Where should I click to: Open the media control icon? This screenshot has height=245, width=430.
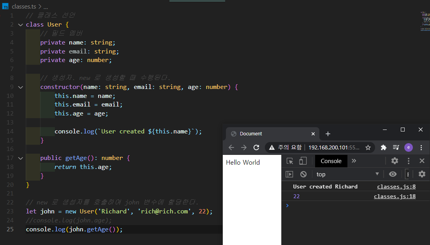[x=396, y=147]
